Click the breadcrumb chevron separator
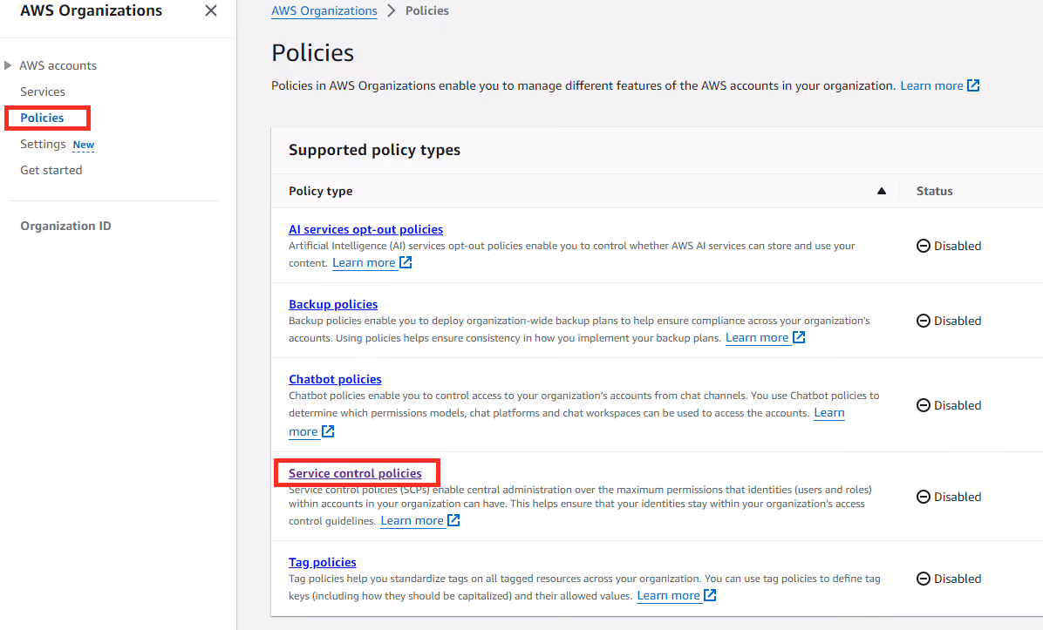This screenshot has height=630, width=1043. tap(391, 10)
